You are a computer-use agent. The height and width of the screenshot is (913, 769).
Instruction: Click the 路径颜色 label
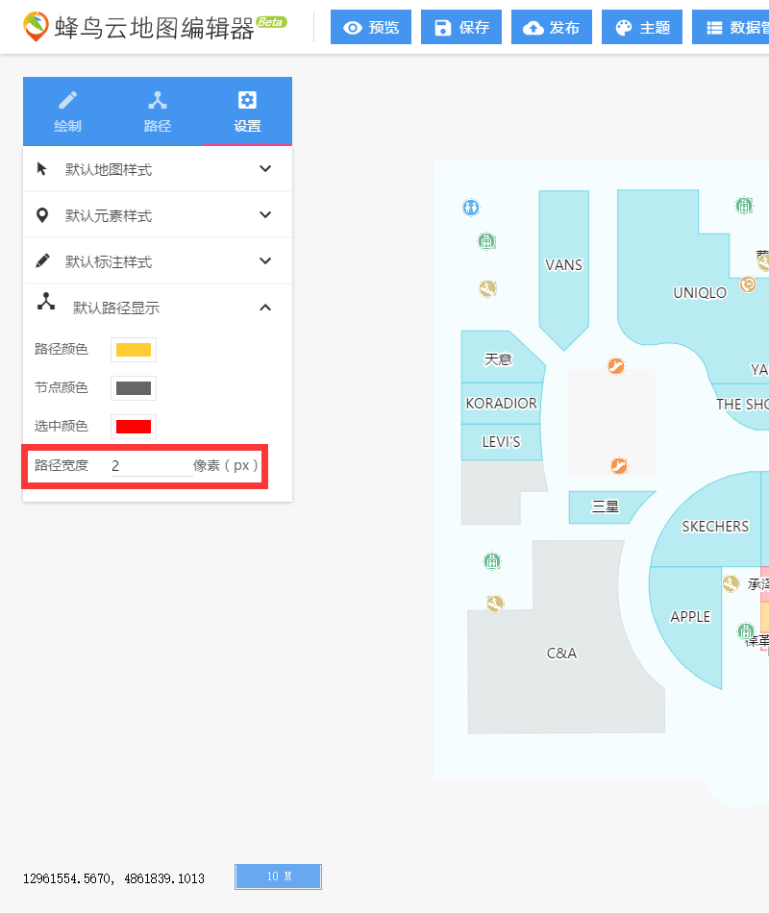click(62, 349)
